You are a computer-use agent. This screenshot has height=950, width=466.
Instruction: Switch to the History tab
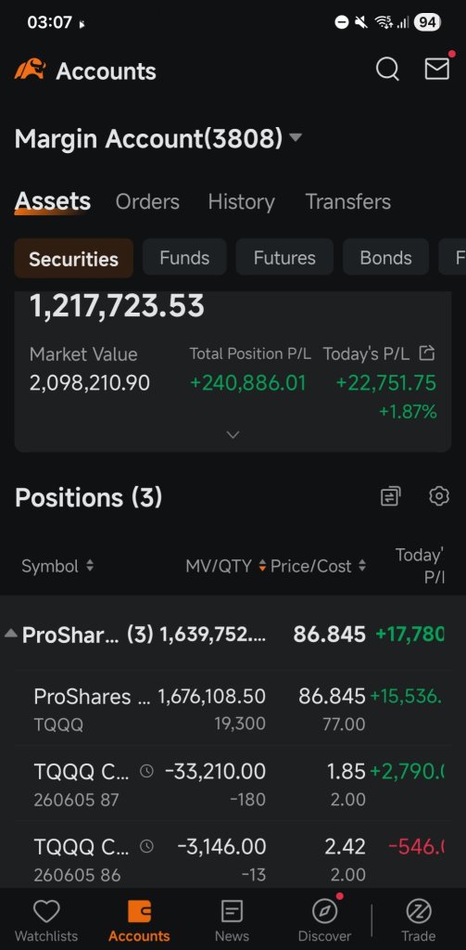tap(242, 201)
